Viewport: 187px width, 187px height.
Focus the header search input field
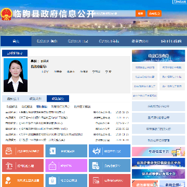tap(114, 14)
